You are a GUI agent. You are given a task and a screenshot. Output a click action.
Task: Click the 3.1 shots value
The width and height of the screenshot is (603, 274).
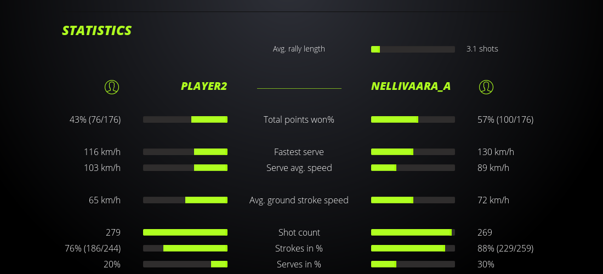(482, 49)
